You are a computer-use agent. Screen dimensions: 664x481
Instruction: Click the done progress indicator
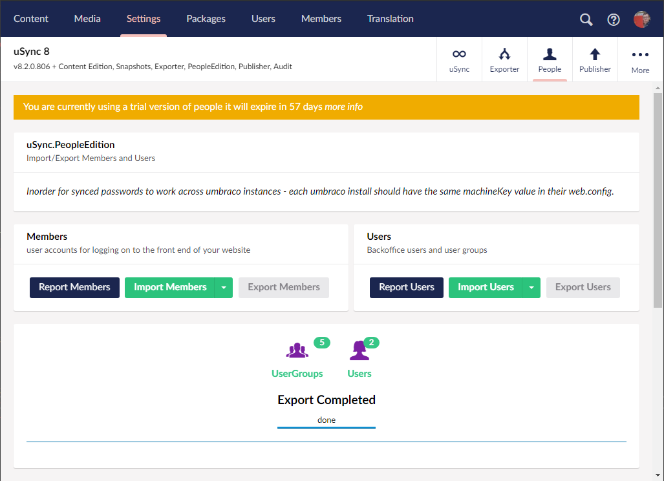(x=326, y=420)
